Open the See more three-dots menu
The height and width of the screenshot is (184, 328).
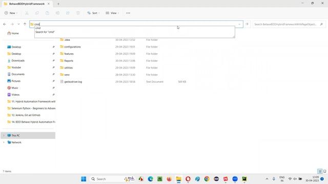(128, 13)
